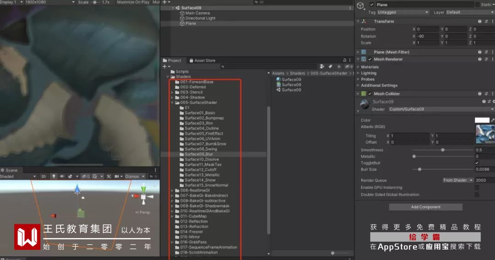This screenshot has height=260, width=495.
Task: Collapse the Surface09 scene in Hierarchy
Action: pos(173,8)
